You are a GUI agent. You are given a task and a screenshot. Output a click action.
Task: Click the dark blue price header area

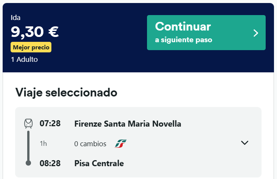[x=138, y=38]
